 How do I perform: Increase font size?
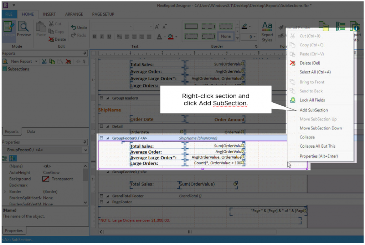(157, 26)
